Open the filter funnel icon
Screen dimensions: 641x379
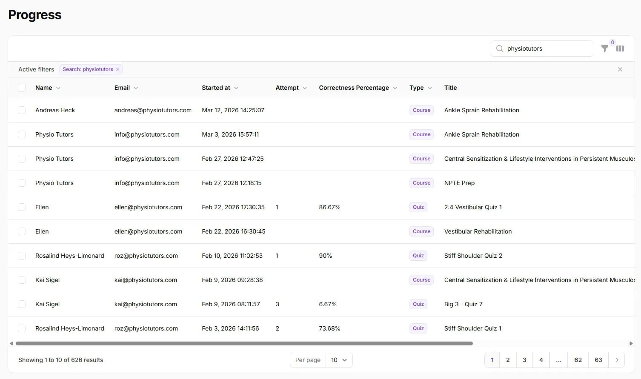point(604,48)
